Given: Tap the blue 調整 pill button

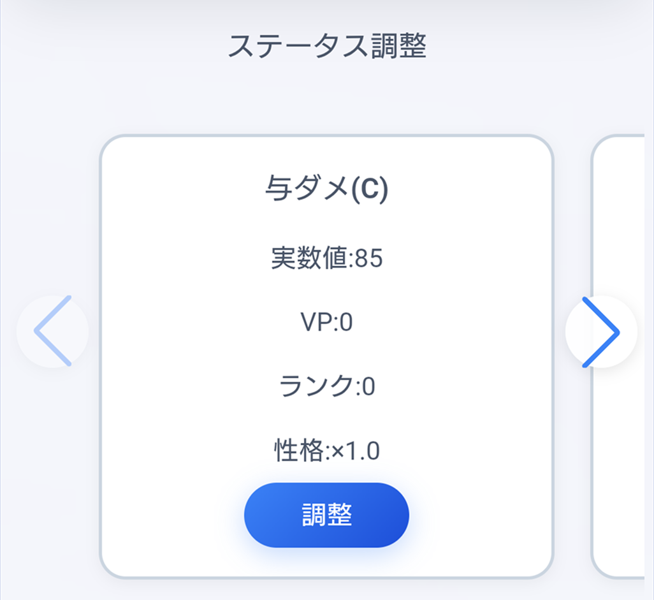Looking at the screenshot, I should tap(326, 515).
